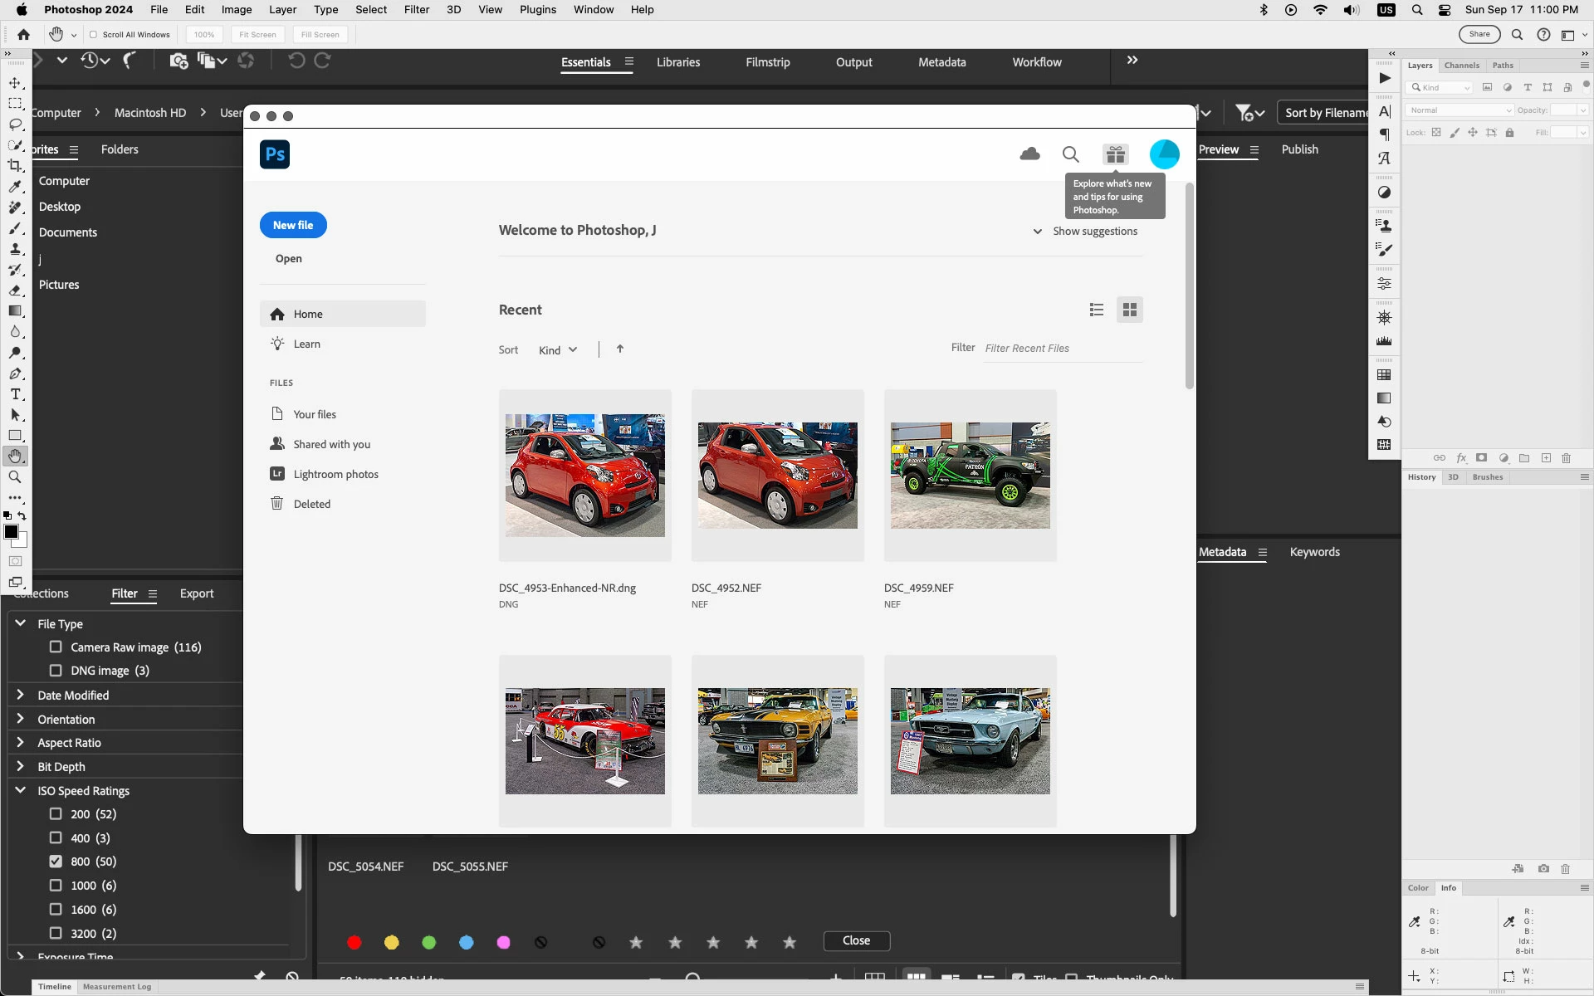
Task: Click the Lasso tool icon
Action: [x=15, y=124]
